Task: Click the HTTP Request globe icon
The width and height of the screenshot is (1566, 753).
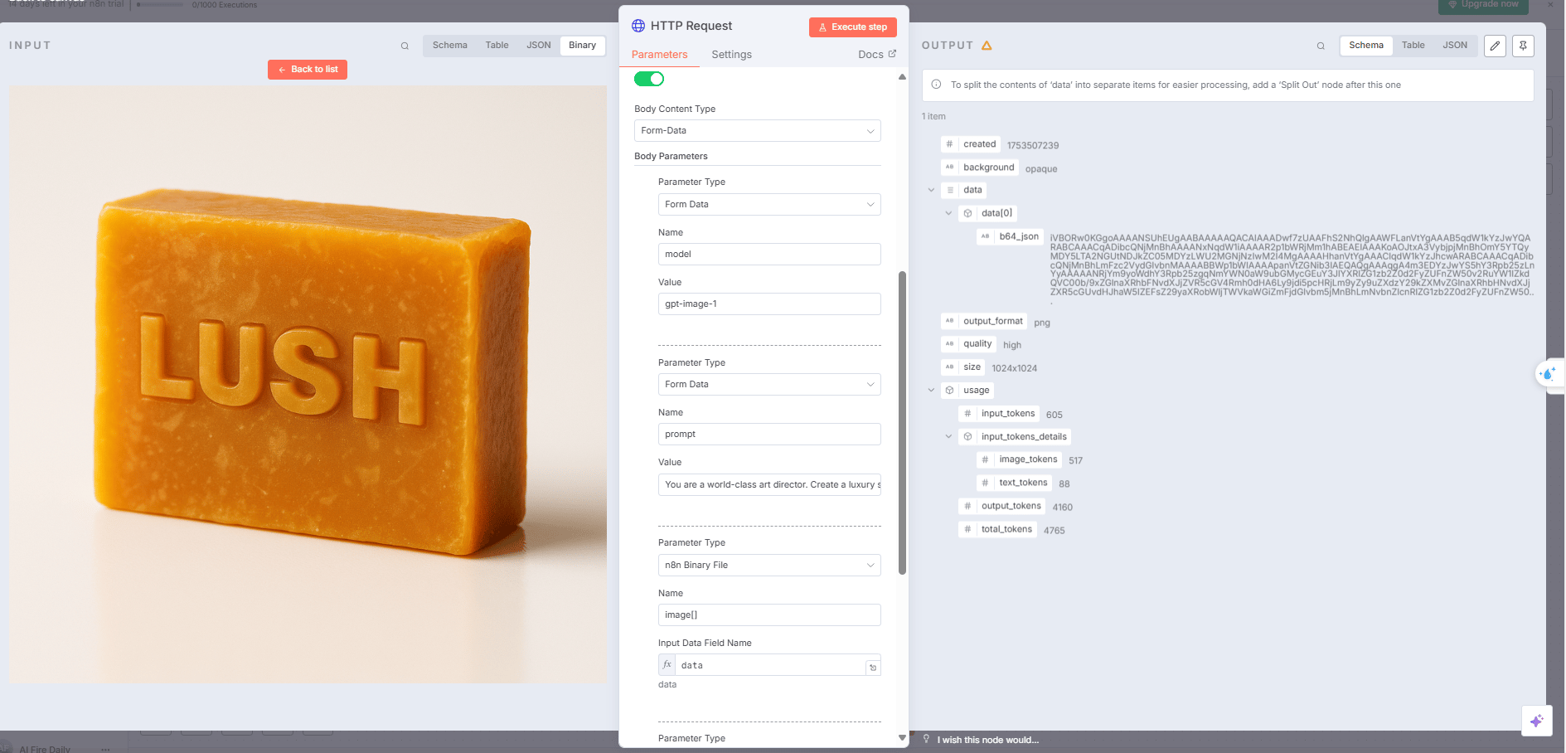Action: pos(638,26)
